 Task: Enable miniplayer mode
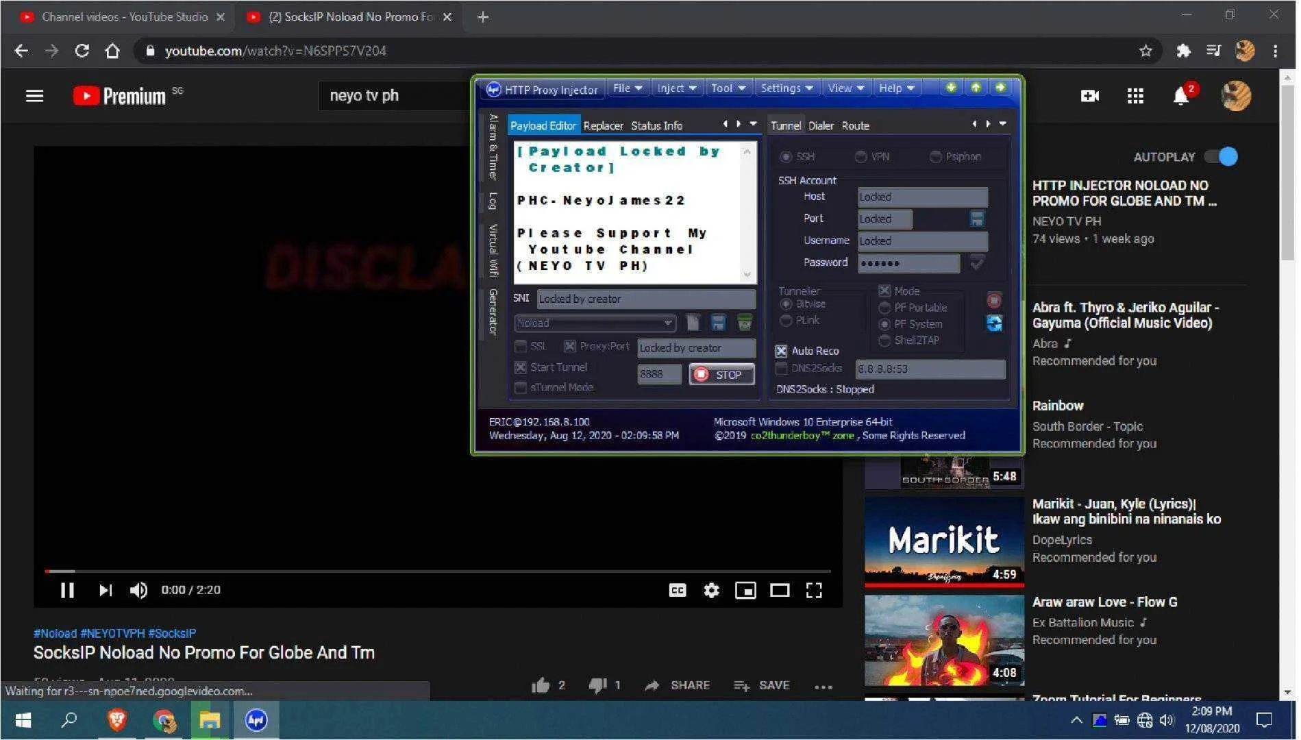pos(745,591)
